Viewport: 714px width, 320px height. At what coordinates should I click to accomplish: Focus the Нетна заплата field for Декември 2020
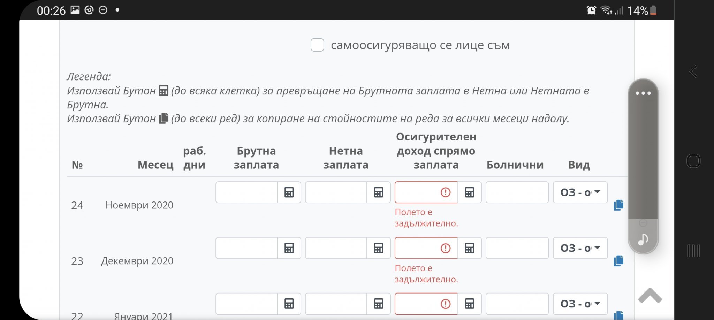click(336, 248)
